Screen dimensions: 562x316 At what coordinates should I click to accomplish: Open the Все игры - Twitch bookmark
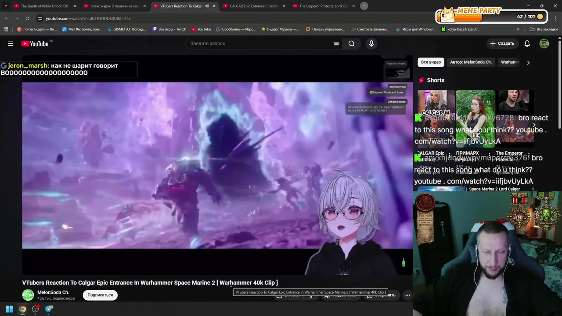click(169, 29)
